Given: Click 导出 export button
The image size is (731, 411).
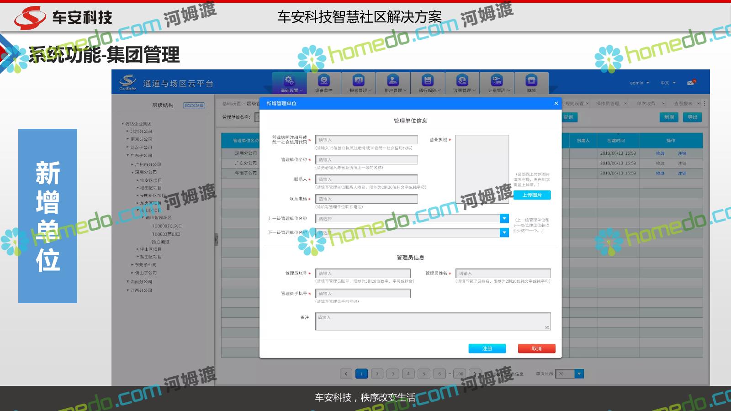Looking at the screenshot, I should point(693,117).
